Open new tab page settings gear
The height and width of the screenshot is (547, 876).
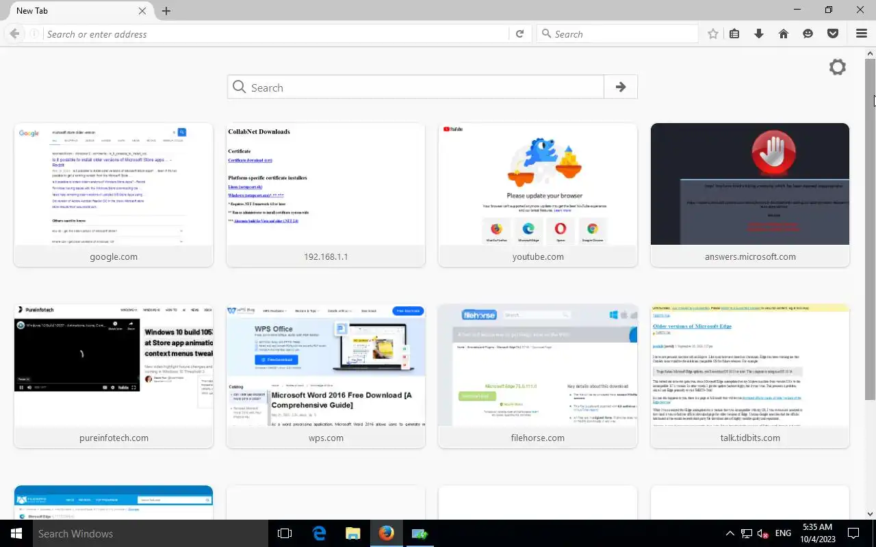[837, 67]
